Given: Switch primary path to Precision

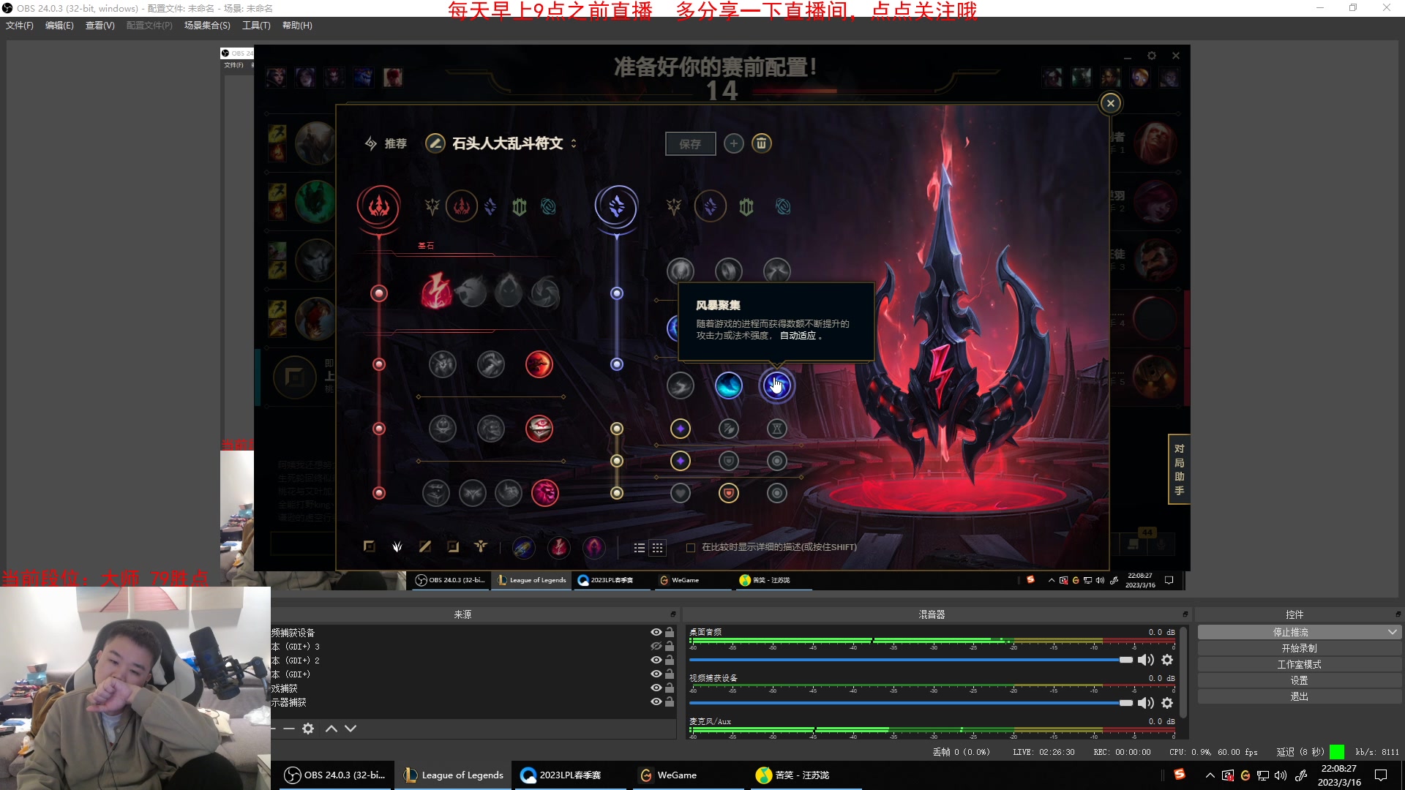Looking at the screenshot, I should [x=432, y=207].
